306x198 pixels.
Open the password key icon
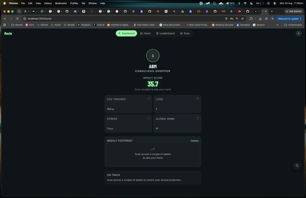232,19
